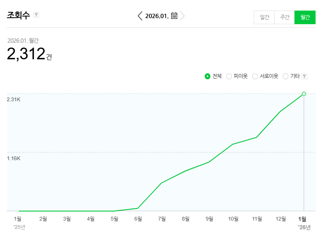
Task: Click the 6월 label on the x-axis
Action: click(138, 219)
